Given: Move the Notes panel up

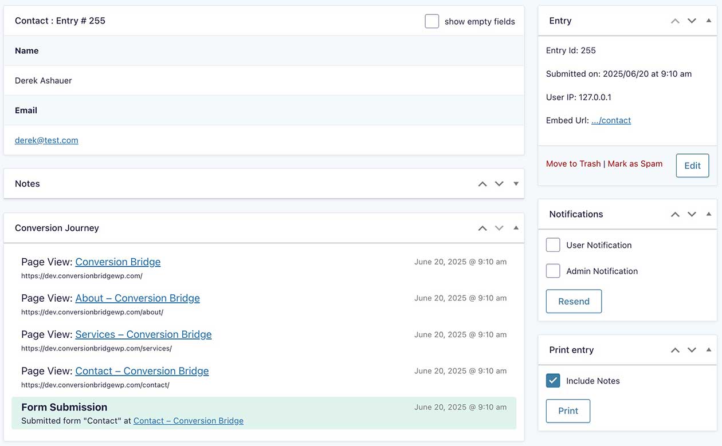Looking at the screenshot, I should (482, 184).
